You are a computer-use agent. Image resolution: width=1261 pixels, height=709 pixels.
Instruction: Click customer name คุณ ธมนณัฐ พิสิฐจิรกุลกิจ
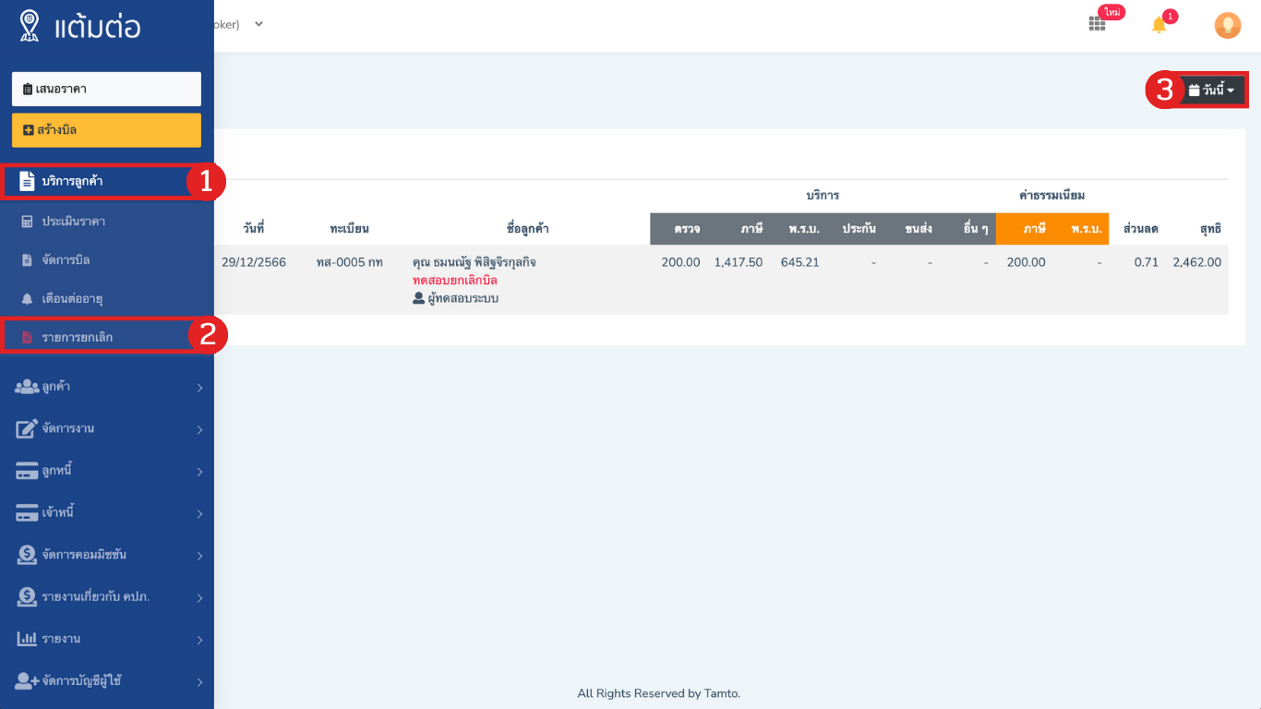click(474, 262)
